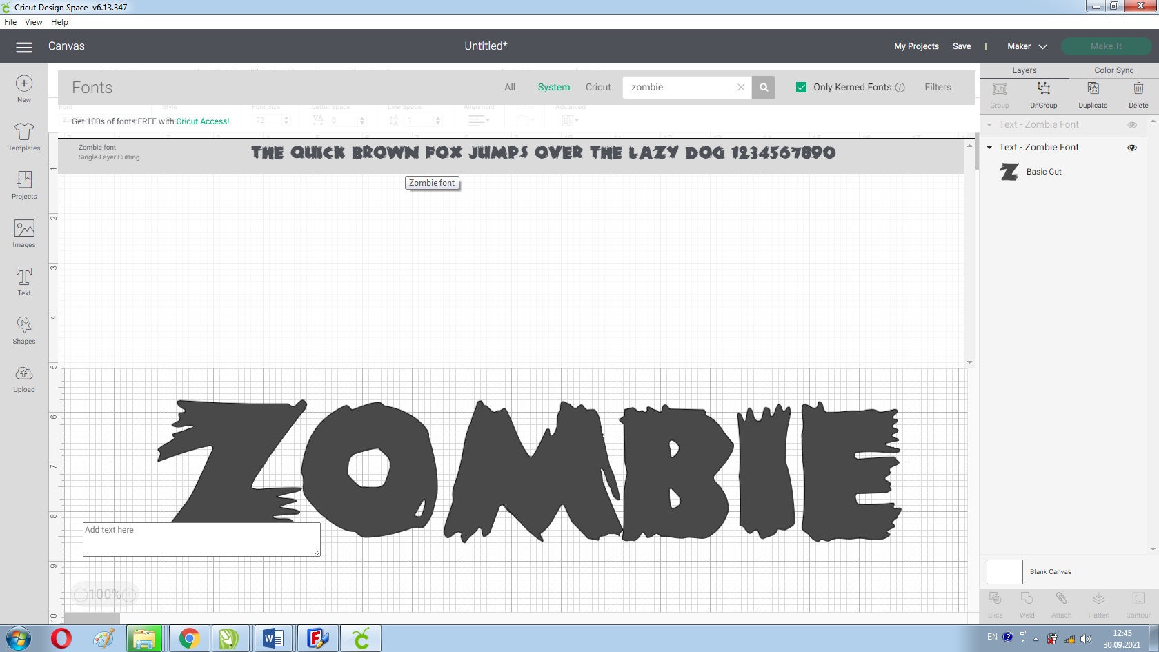
Task: Click the Cricut Access link
Action: click(202, 121)
